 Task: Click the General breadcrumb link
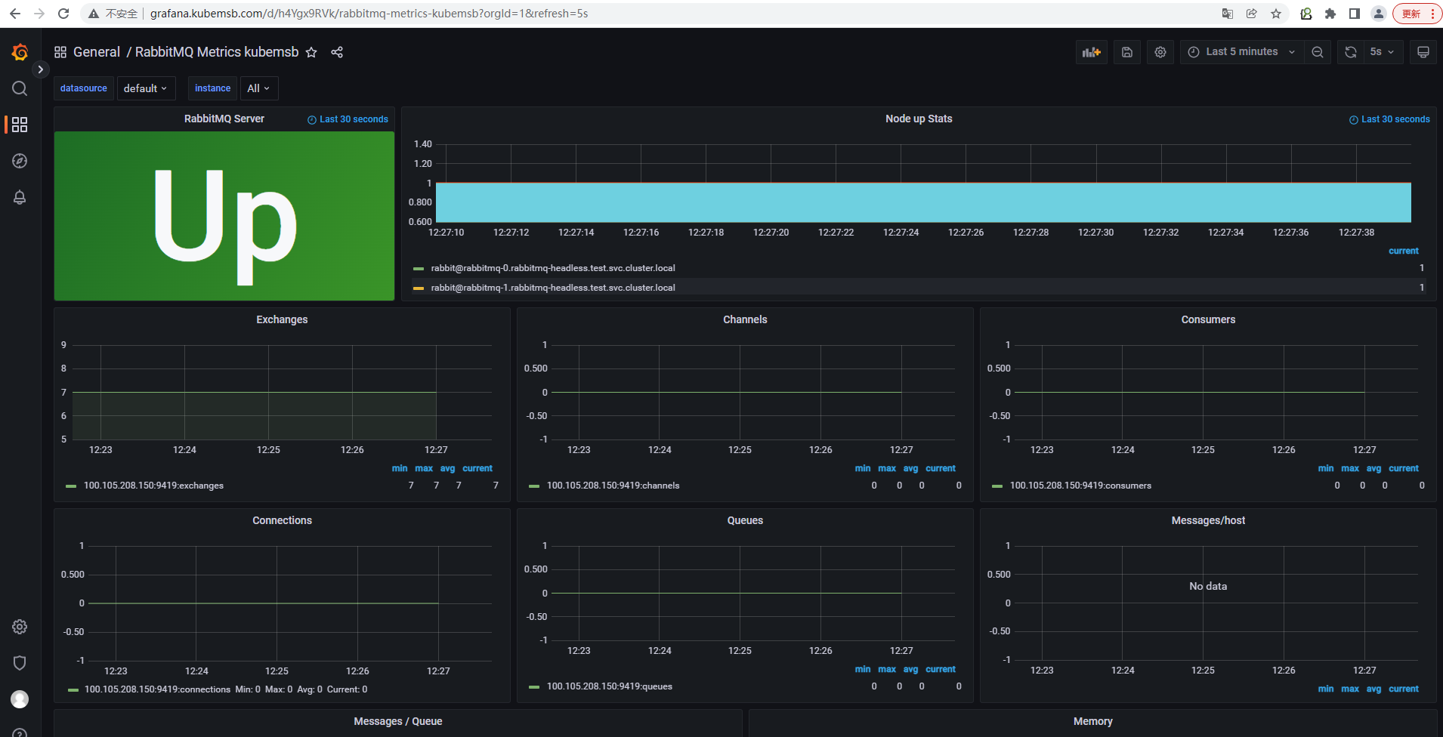[97, 52]
